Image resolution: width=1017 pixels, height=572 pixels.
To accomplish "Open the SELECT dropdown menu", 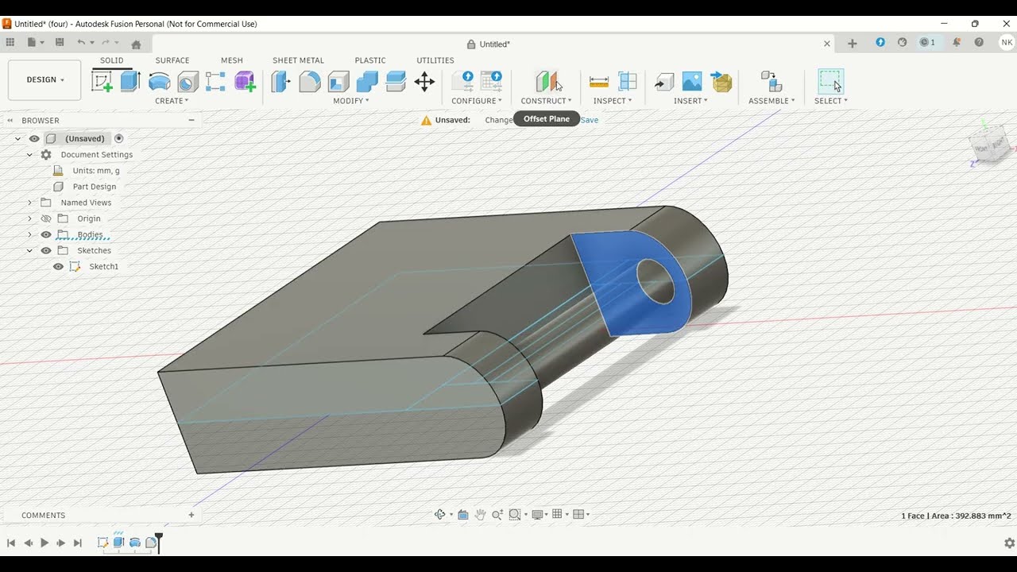I will [831, 101].
